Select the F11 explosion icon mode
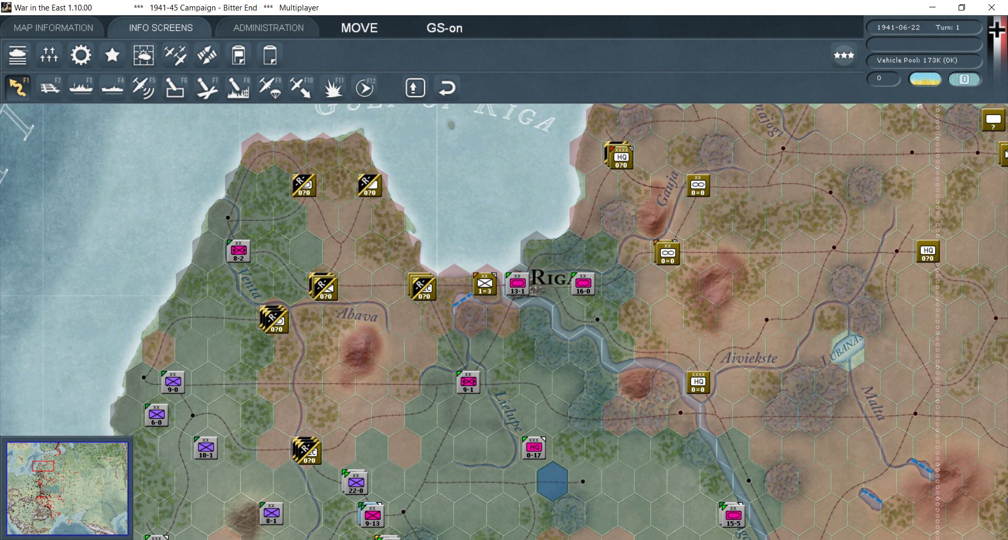The image size is (1008, 540). [x=333, y=88]
